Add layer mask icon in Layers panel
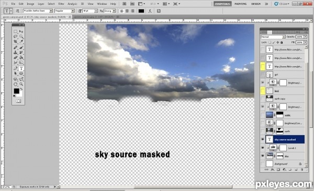 tap(278, 170)
